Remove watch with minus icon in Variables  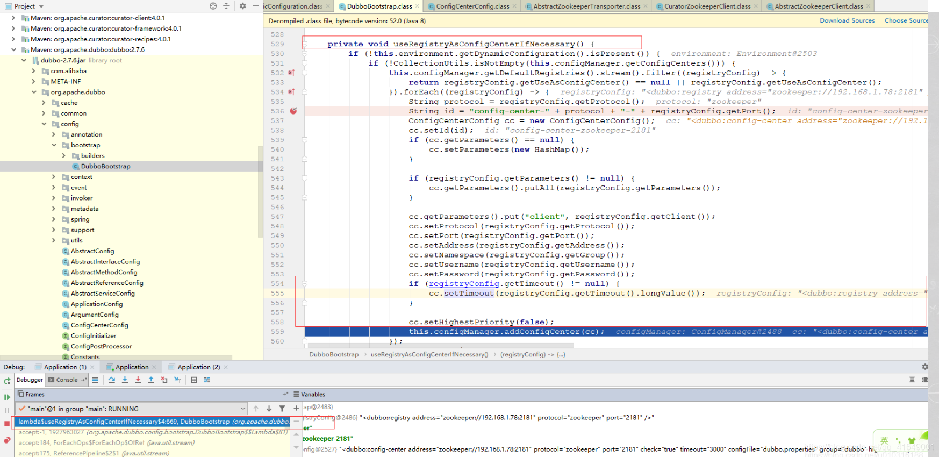tap(296, 422)
